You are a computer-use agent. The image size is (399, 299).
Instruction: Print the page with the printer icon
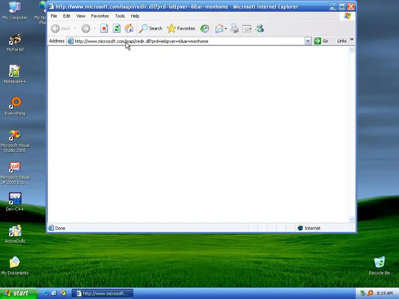click(x=234, y=28)
